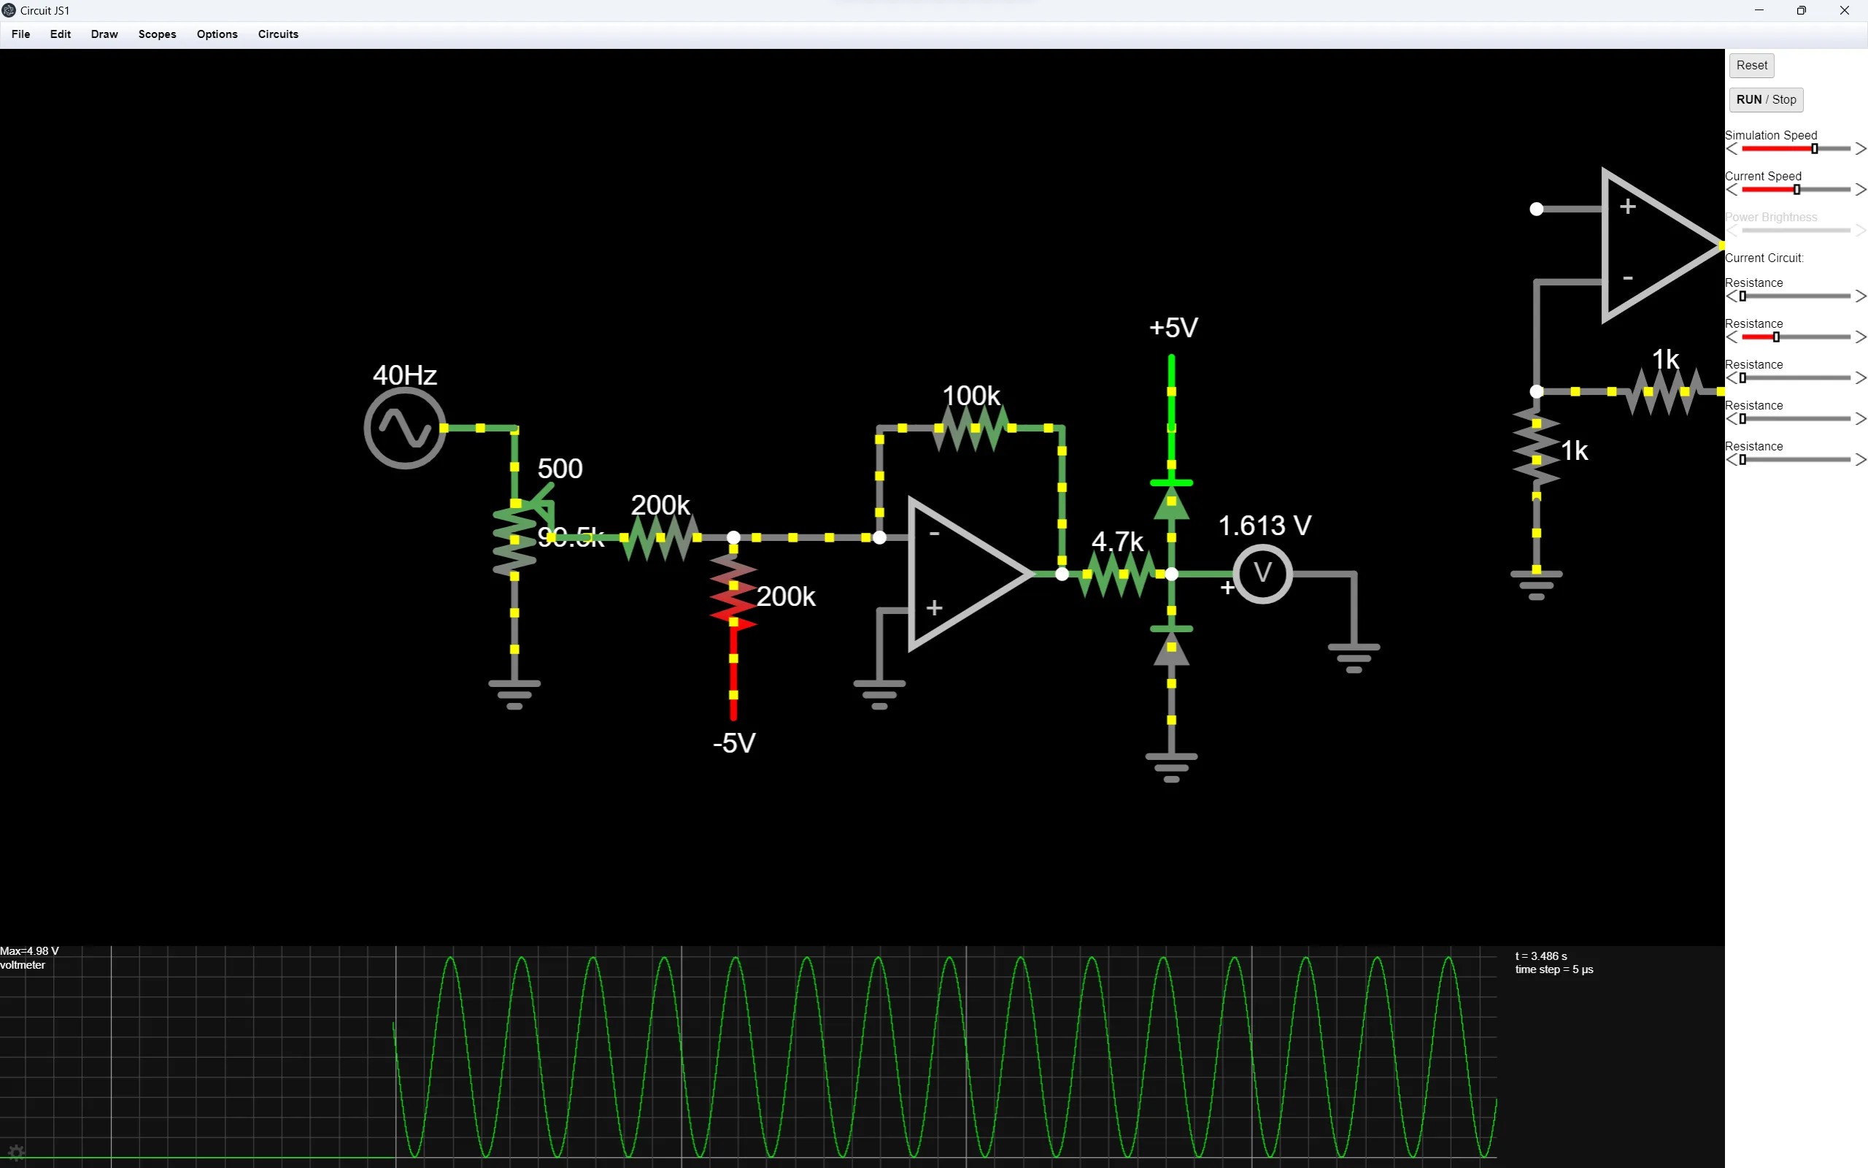Open the Circuits menu

[x=277, y=34]
